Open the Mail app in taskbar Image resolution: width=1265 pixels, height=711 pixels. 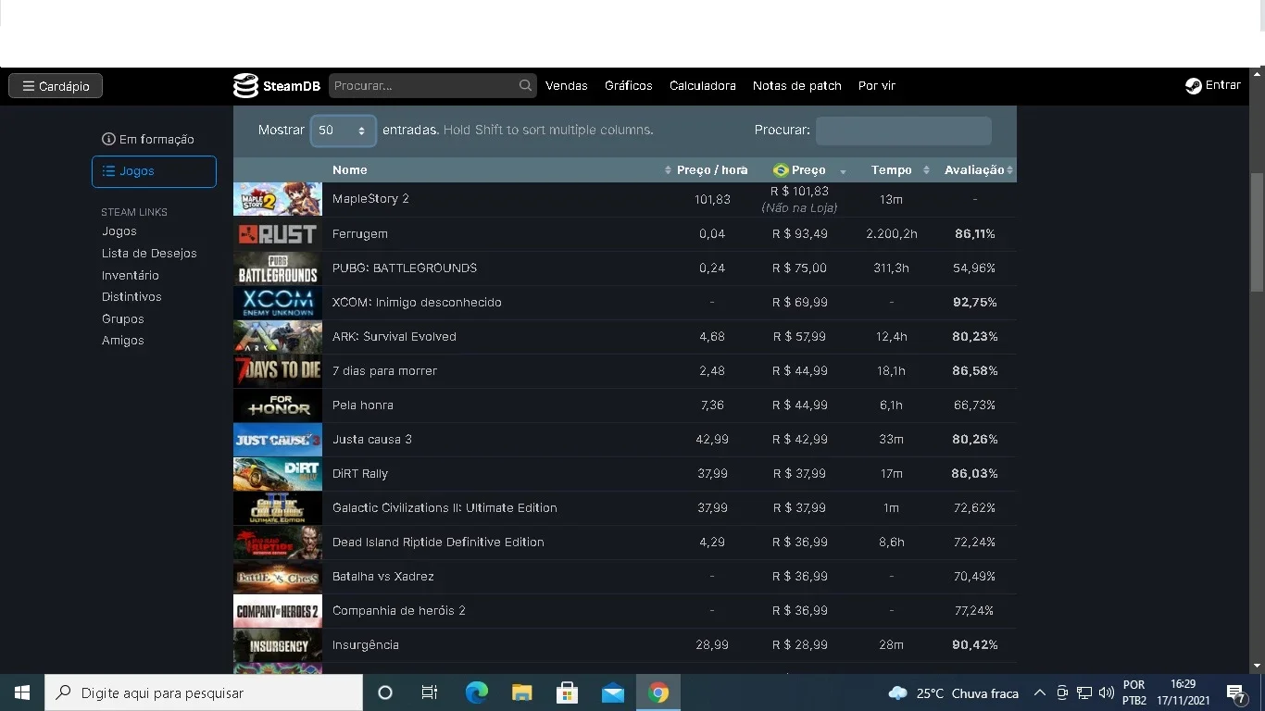(613, 692)
